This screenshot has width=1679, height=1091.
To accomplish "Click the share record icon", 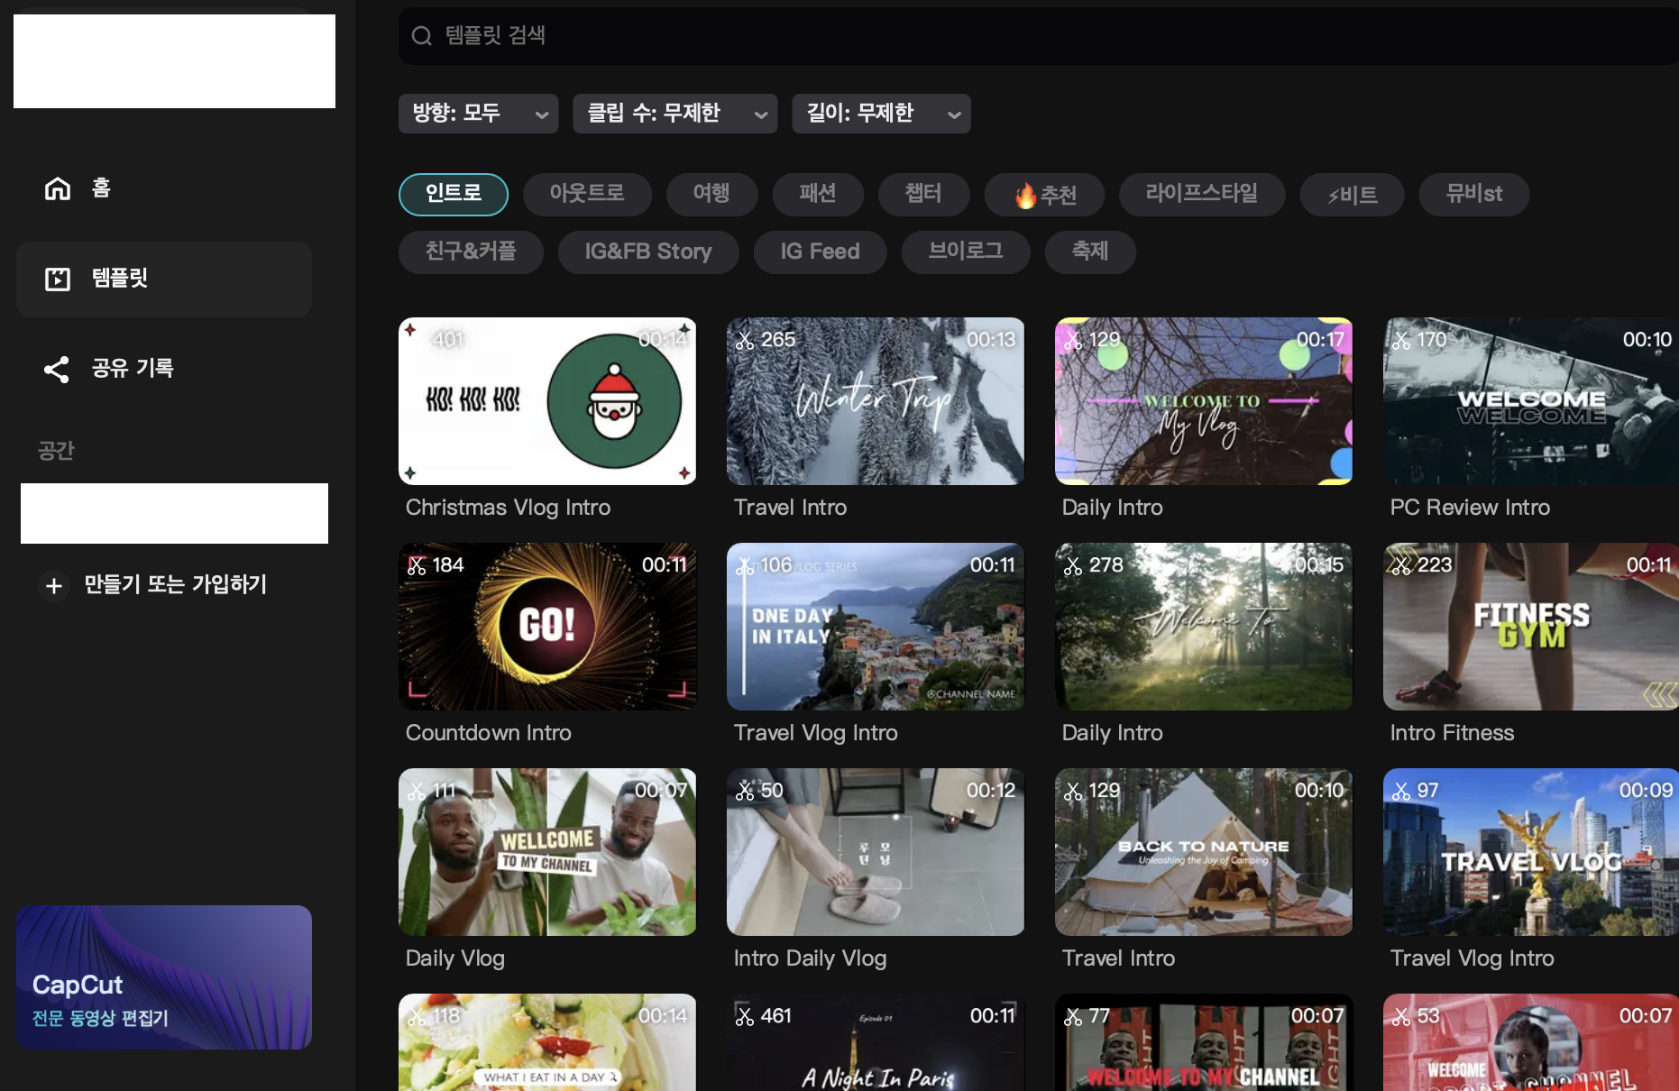I will [57, 369].
